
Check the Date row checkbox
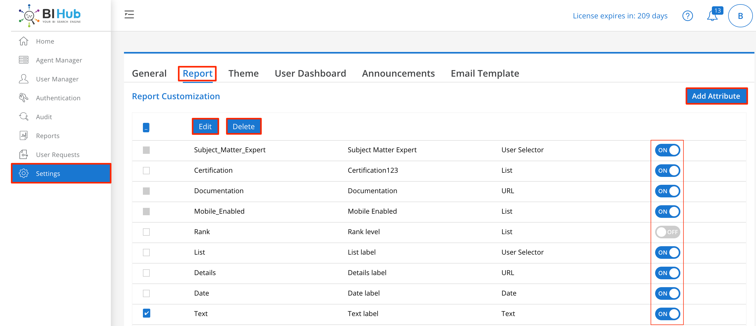146,293
